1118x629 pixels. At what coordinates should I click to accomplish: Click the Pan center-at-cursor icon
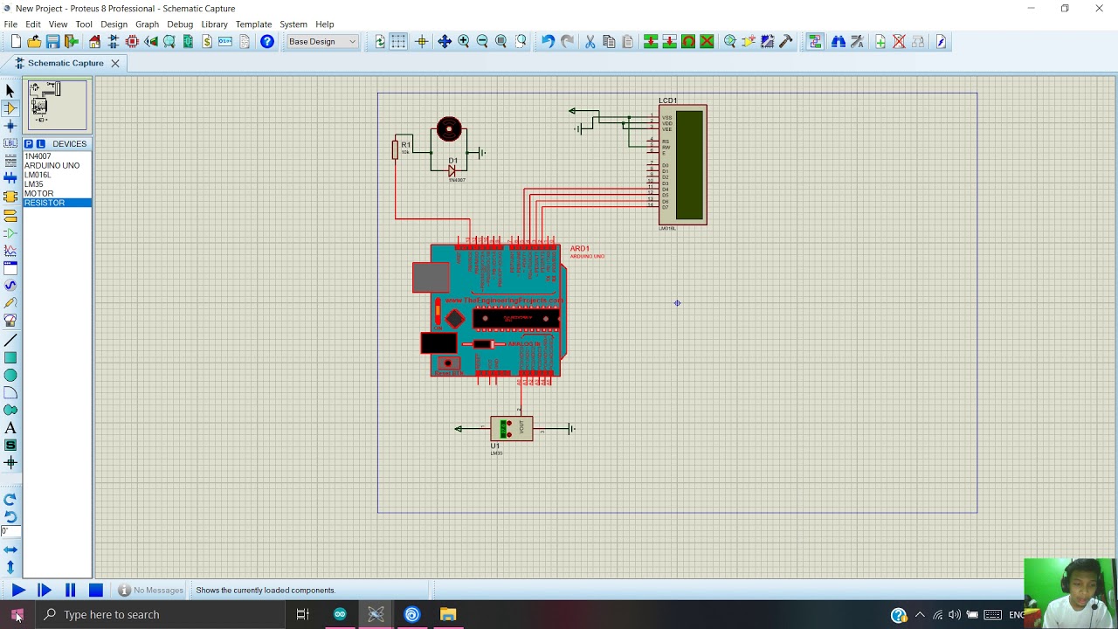coord(445,42)
